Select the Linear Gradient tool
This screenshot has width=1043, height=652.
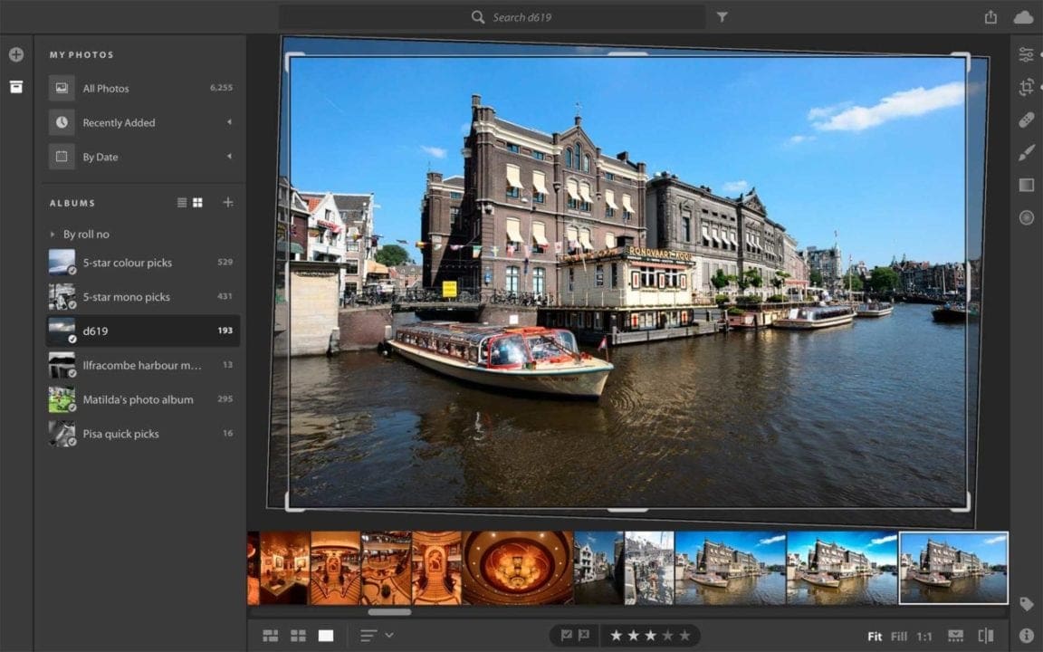point(1027,185)
